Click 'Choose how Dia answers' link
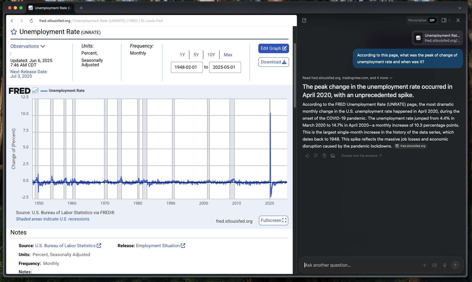Screen dimensions: 472x282 [361, 156]
